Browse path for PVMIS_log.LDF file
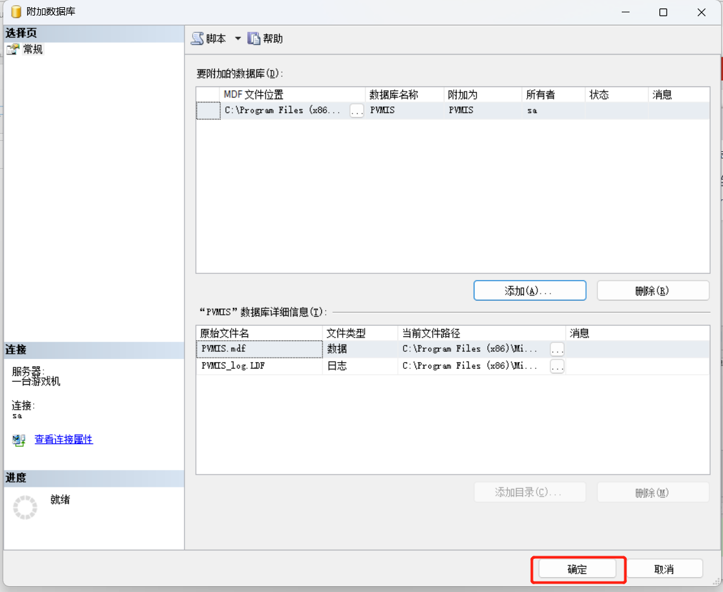 [x=557, y=367]
